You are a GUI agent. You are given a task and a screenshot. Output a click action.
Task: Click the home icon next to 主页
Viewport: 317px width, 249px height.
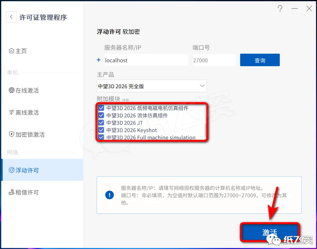(x=11, y=51)
